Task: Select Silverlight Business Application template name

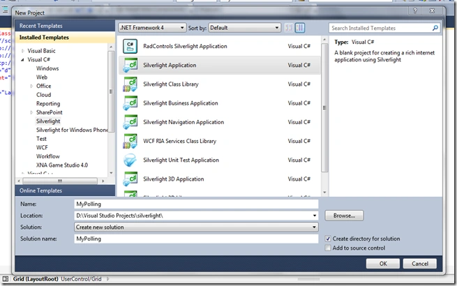Action: point(181,103)
